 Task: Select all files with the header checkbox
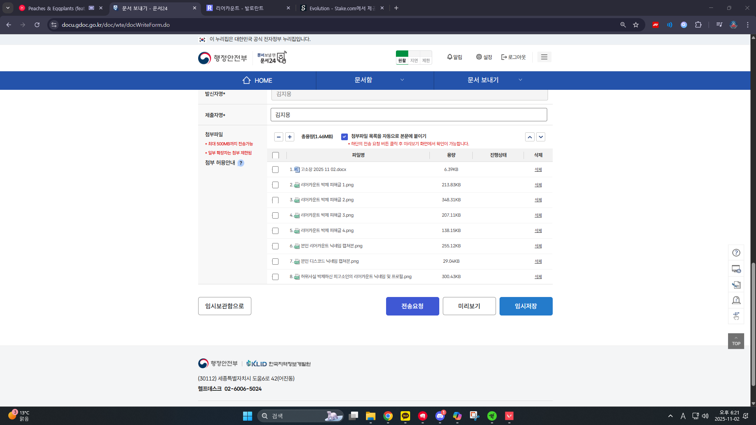pos(275,156)
